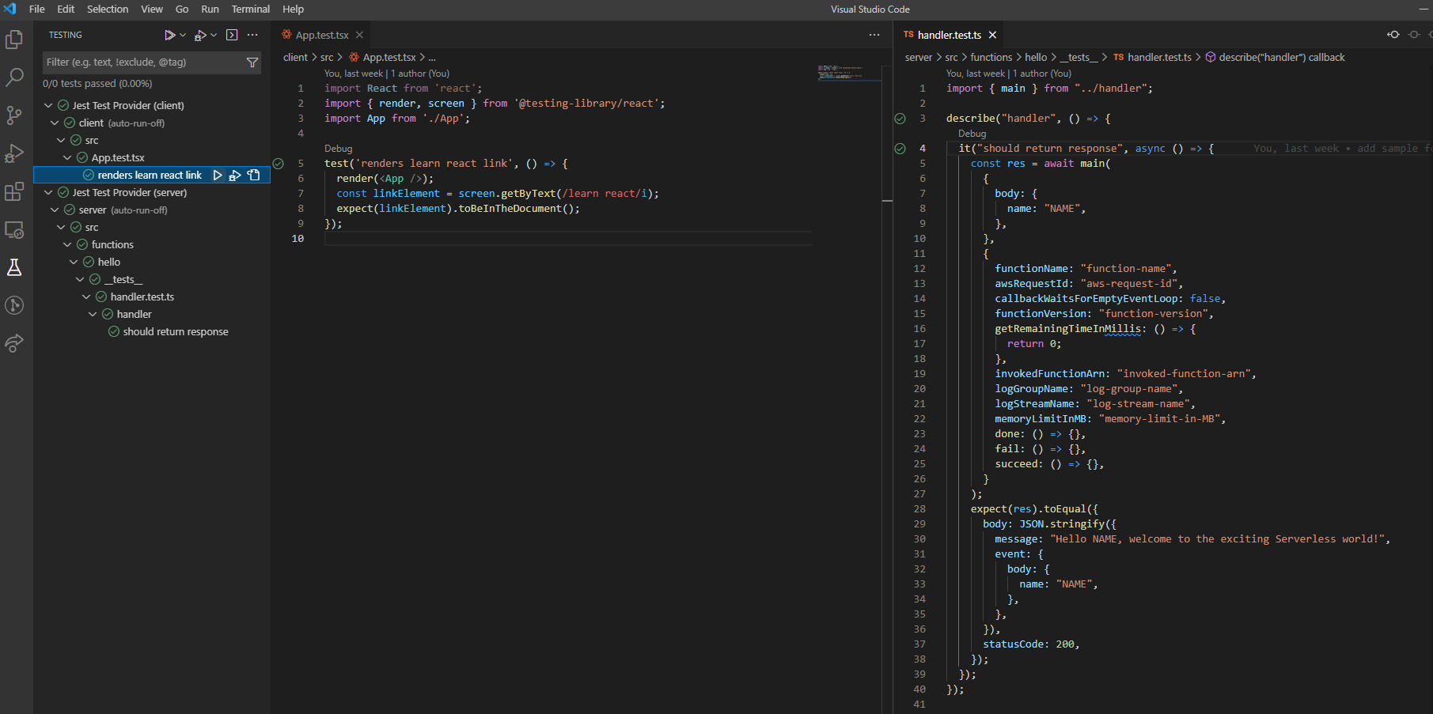Switch to the App.test.tsx tab
Image resolution: width=1433 pixels, height=714 pixels.
pyautogui.click(x=321, y=35)
